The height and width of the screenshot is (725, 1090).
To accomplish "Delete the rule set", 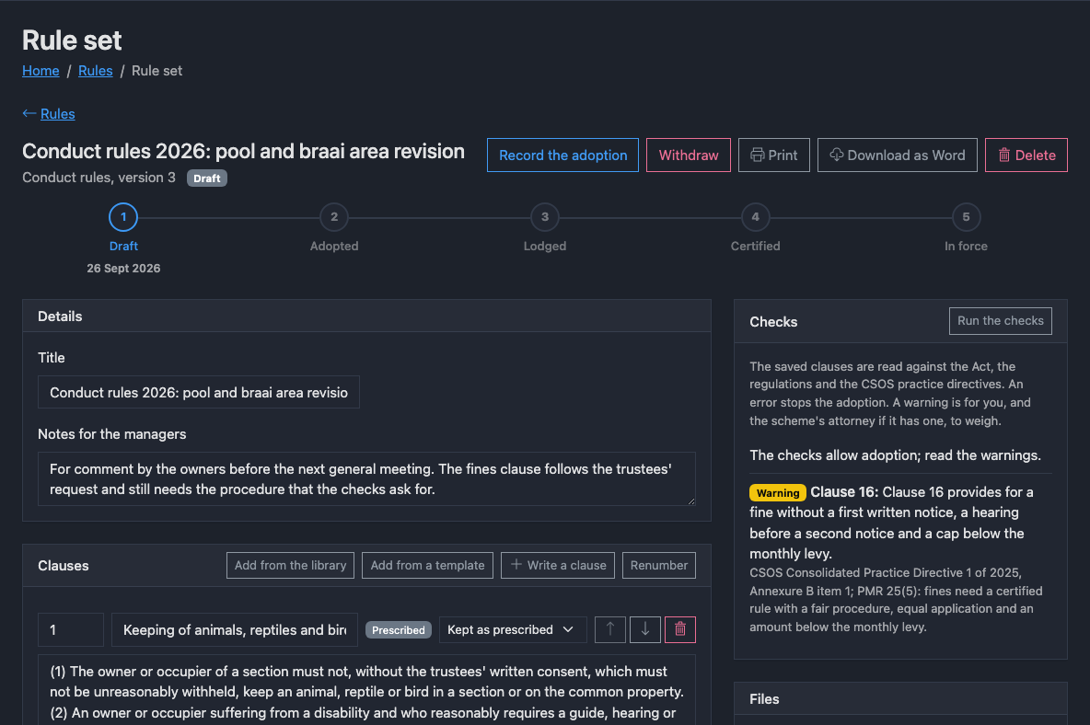I will 1026,155.
